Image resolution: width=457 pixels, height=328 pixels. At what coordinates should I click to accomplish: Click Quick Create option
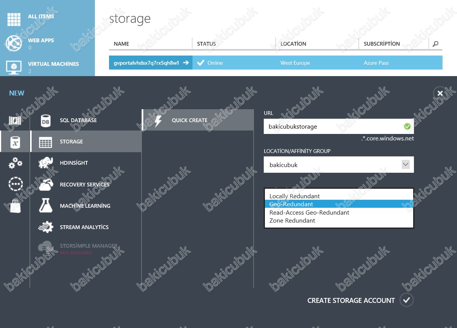point(198,120)
